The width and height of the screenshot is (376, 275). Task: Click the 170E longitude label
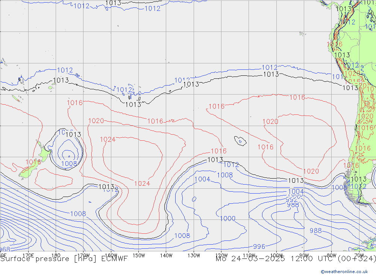click(x=28, y=255)
